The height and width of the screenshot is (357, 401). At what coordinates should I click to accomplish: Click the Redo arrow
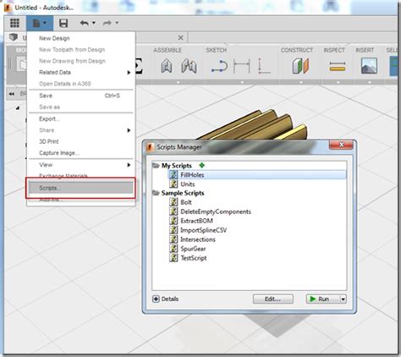coord(107,23)
